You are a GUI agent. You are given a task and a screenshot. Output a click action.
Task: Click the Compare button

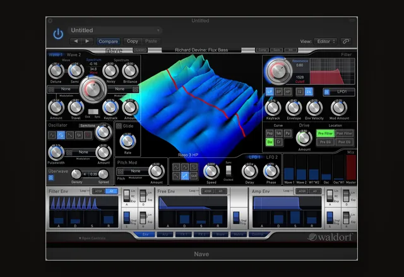108,42
